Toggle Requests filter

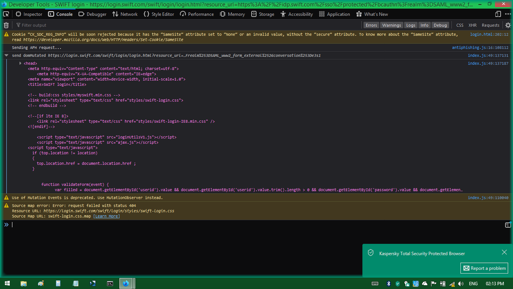click(x=490, y=25)
